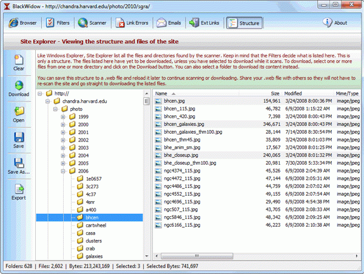This screenshot has height=274, width=364.
Task: Sort files by Mime/Type column
Action: pyautogui.click(x=347, y=94)
